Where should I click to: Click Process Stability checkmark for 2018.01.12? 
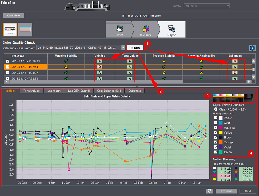[164, 67]
